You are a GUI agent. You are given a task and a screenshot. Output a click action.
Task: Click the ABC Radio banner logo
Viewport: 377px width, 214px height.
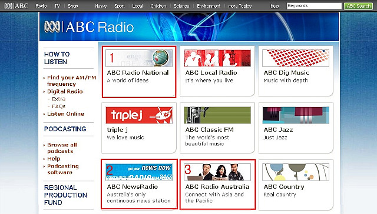coord(89,27)
